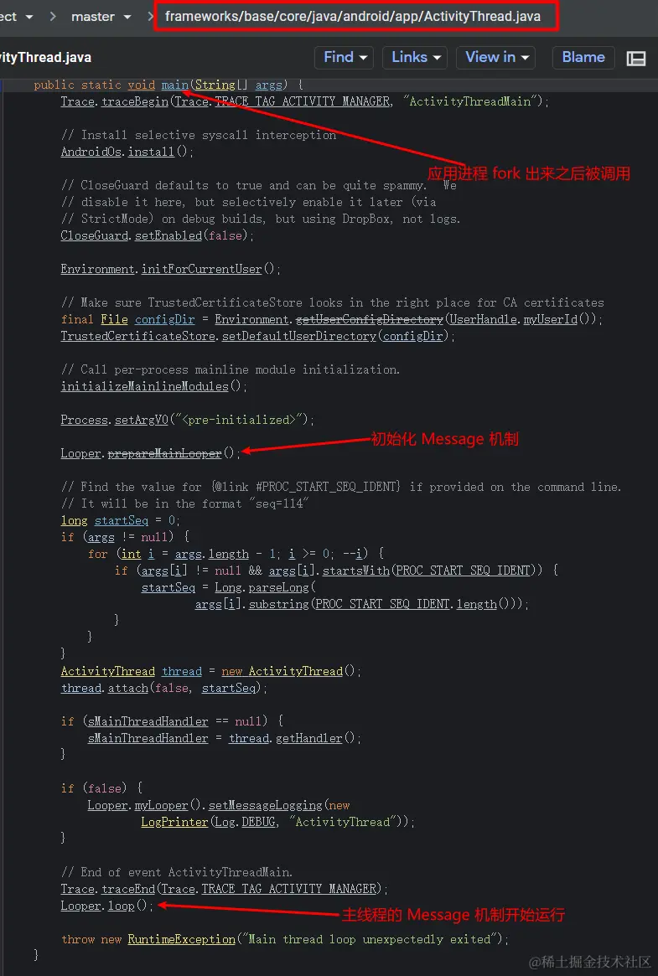Screen dimensions: 658x976
Task: Toggle the side panel layout icon
Action: click(635, 58)
